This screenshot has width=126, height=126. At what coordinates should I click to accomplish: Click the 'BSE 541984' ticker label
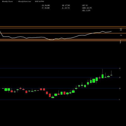40,2
